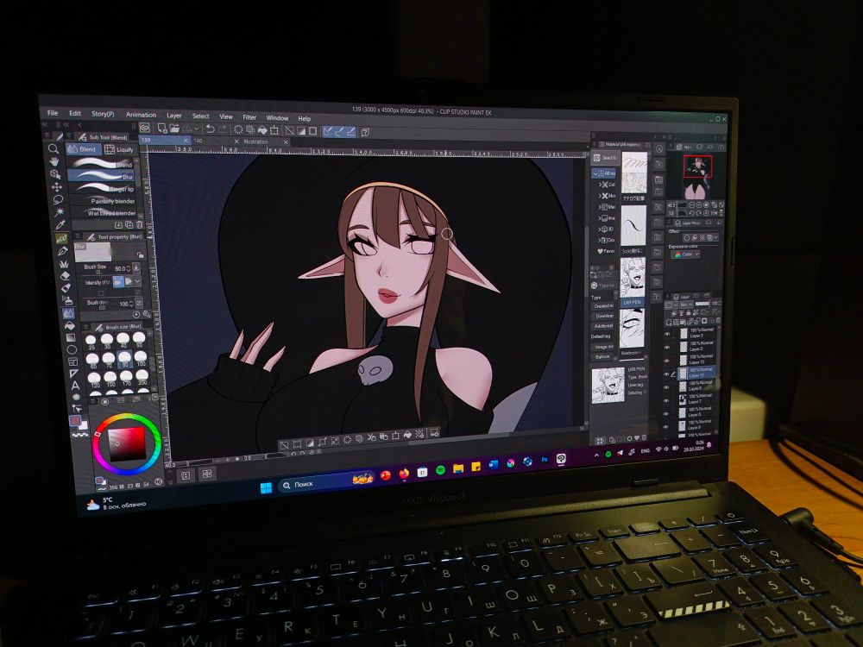Open Clip Studio Paint from Windows taskbar
Image resolution: width=863 pixels, height=647 pixels.
click(561, 458)
